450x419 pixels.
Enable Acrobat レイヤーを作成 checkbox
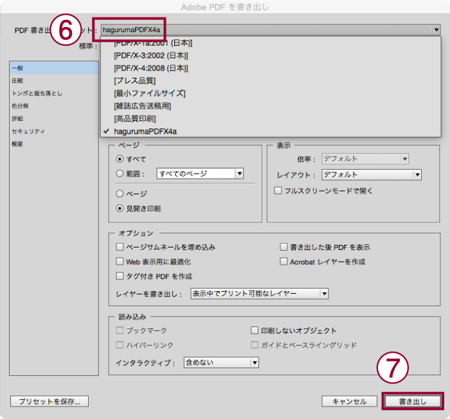point(283,262)
